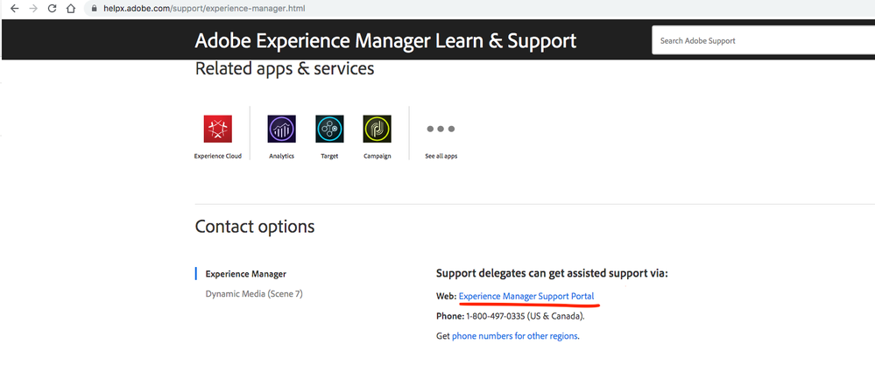Screen dimensions: 875x379
Task: Reload the page with the refresh icon
Action: pos(53,9)
